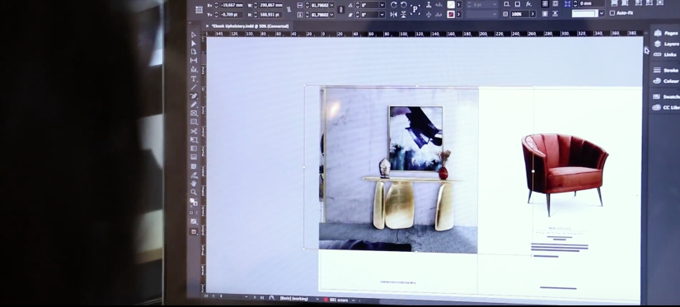This screenshot has width=680, height=307.
Task: Select the Scissors tool
Action: 194,131
